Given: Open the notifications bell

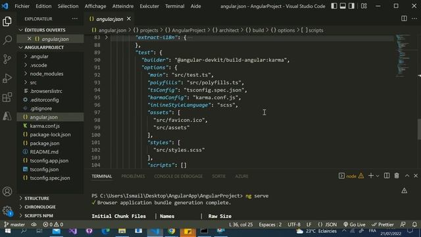Looking at the screenshot, I should click(414, 224).
